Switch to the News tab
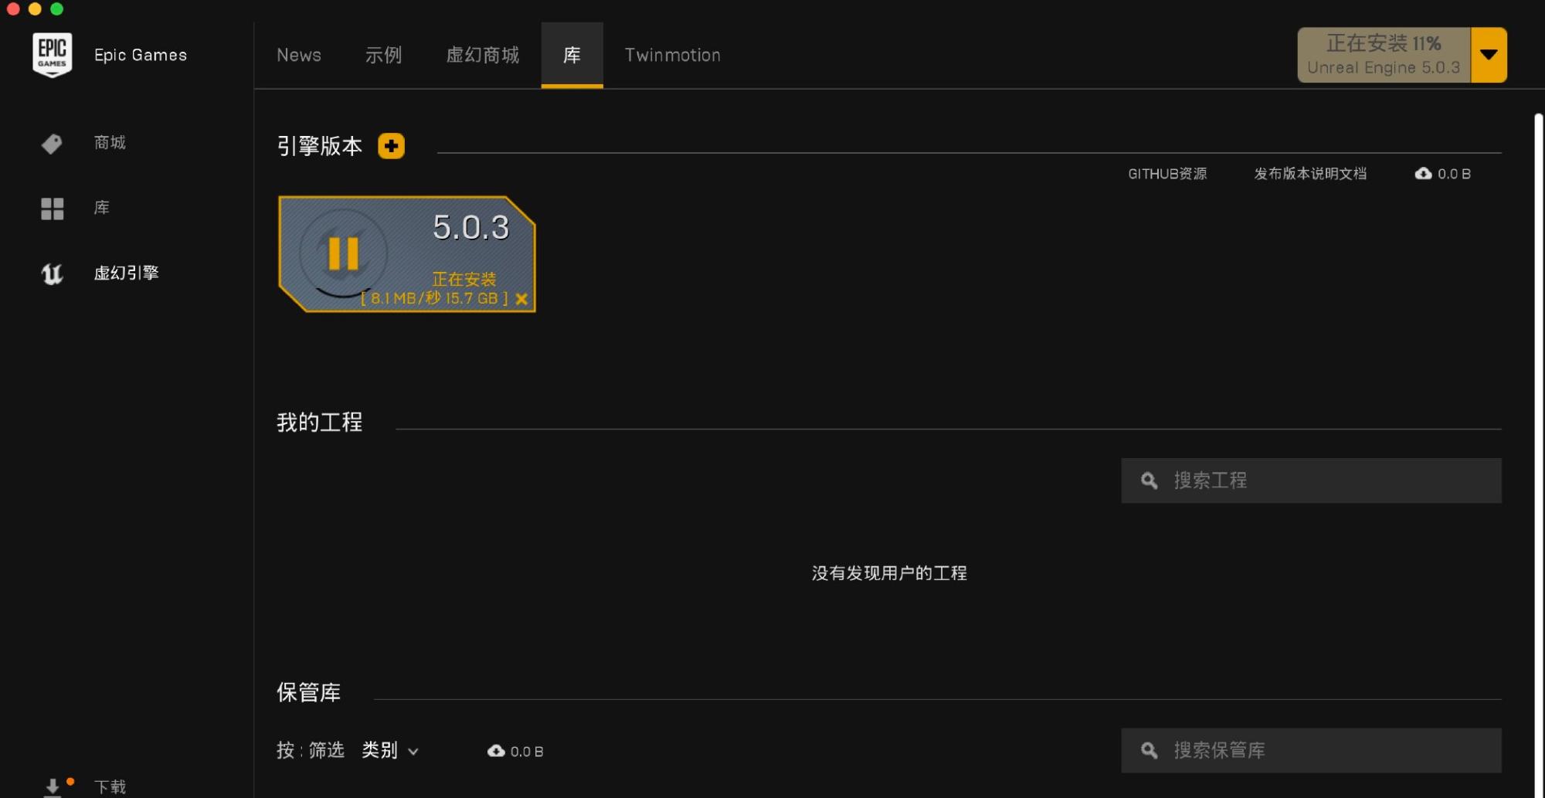Viewport: 1545px width, 798px height. point(299,55)
